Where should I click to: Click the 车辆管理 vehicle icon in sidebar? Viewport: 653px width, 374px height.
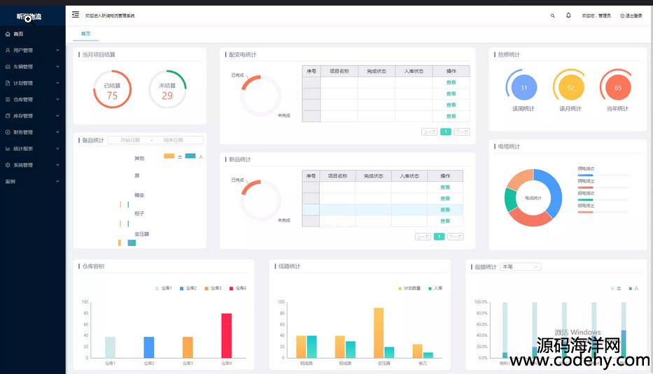[8, 66]
